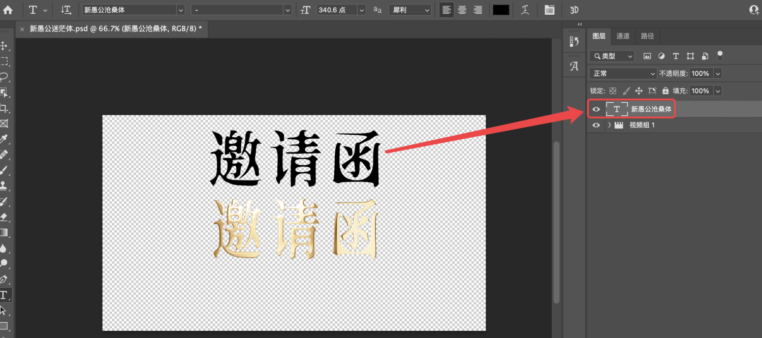Open the blend mode dropdown 正常

(x=623, y=74)
